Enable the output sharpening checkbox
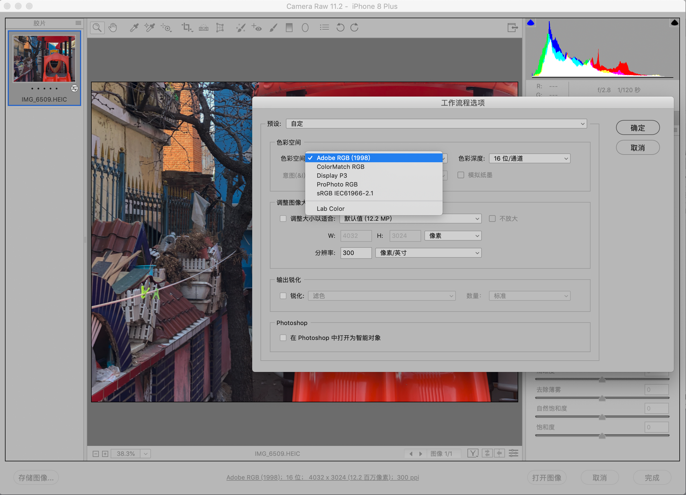Image resolution: width=686 pixels, height=495 pixels. click(x=283, y=296)
